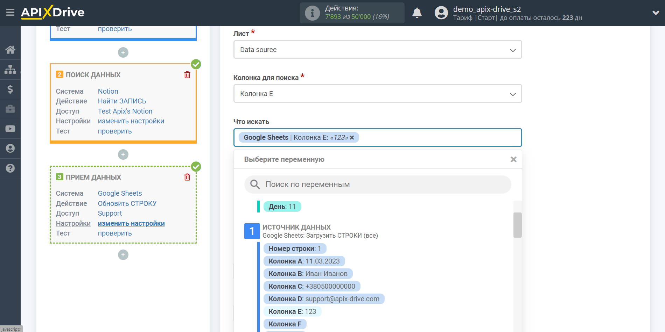Click проверить in ПРИЕМ ДАННЫХ block
Screen dimensions: 665x332
115,233
